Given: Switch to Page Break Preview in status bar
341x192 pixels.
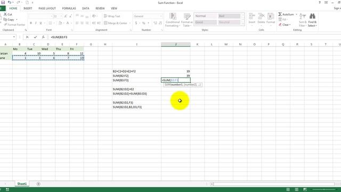Looking at the screenshot, I should point(305,190).
